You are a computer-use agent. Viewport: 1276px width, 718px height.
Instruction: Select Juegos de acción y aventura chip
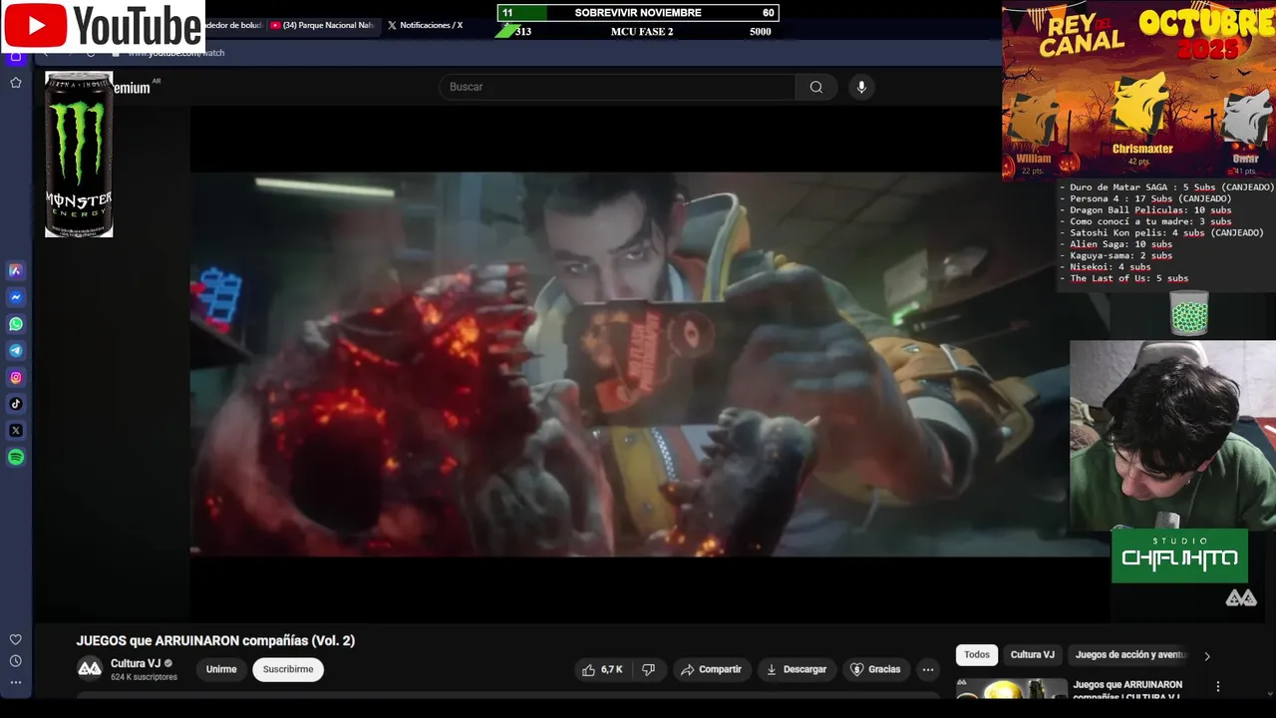pos(1130,654)
